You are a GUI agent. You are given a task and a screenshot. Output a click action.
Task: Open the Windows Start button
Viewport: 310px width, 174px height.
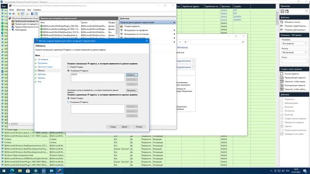pos(4,171)
